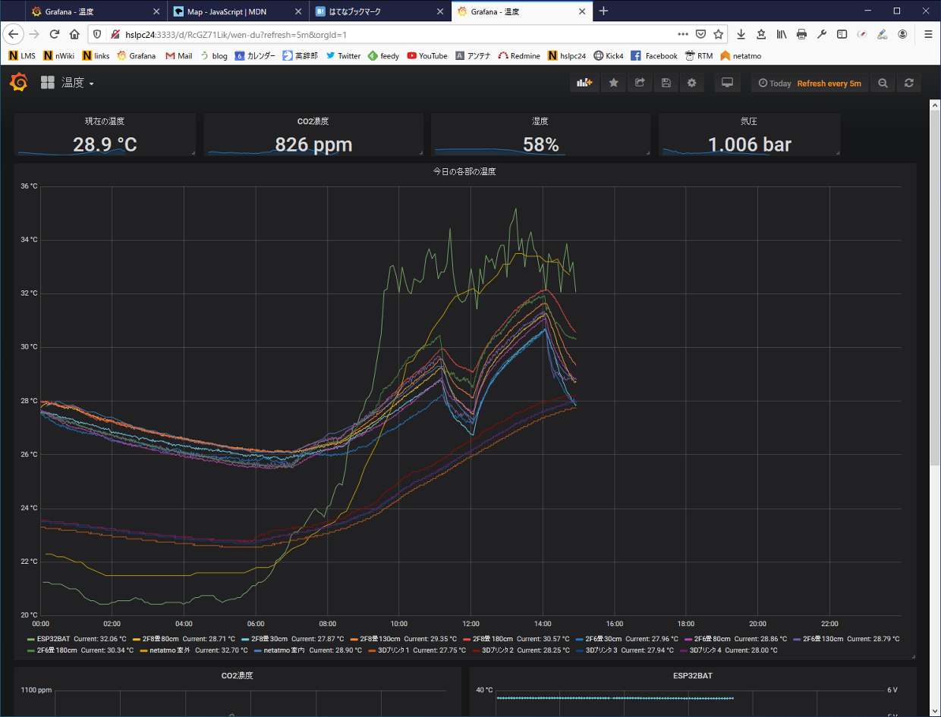The height and width of the screenshot is (717, 941).
Task: Refresh the dashboard with the refresh icon
Action: click(908, 83)
